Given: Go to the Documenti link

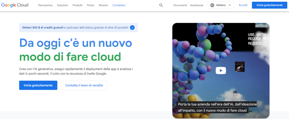Looking at the screenshot, I should [180, 5].
